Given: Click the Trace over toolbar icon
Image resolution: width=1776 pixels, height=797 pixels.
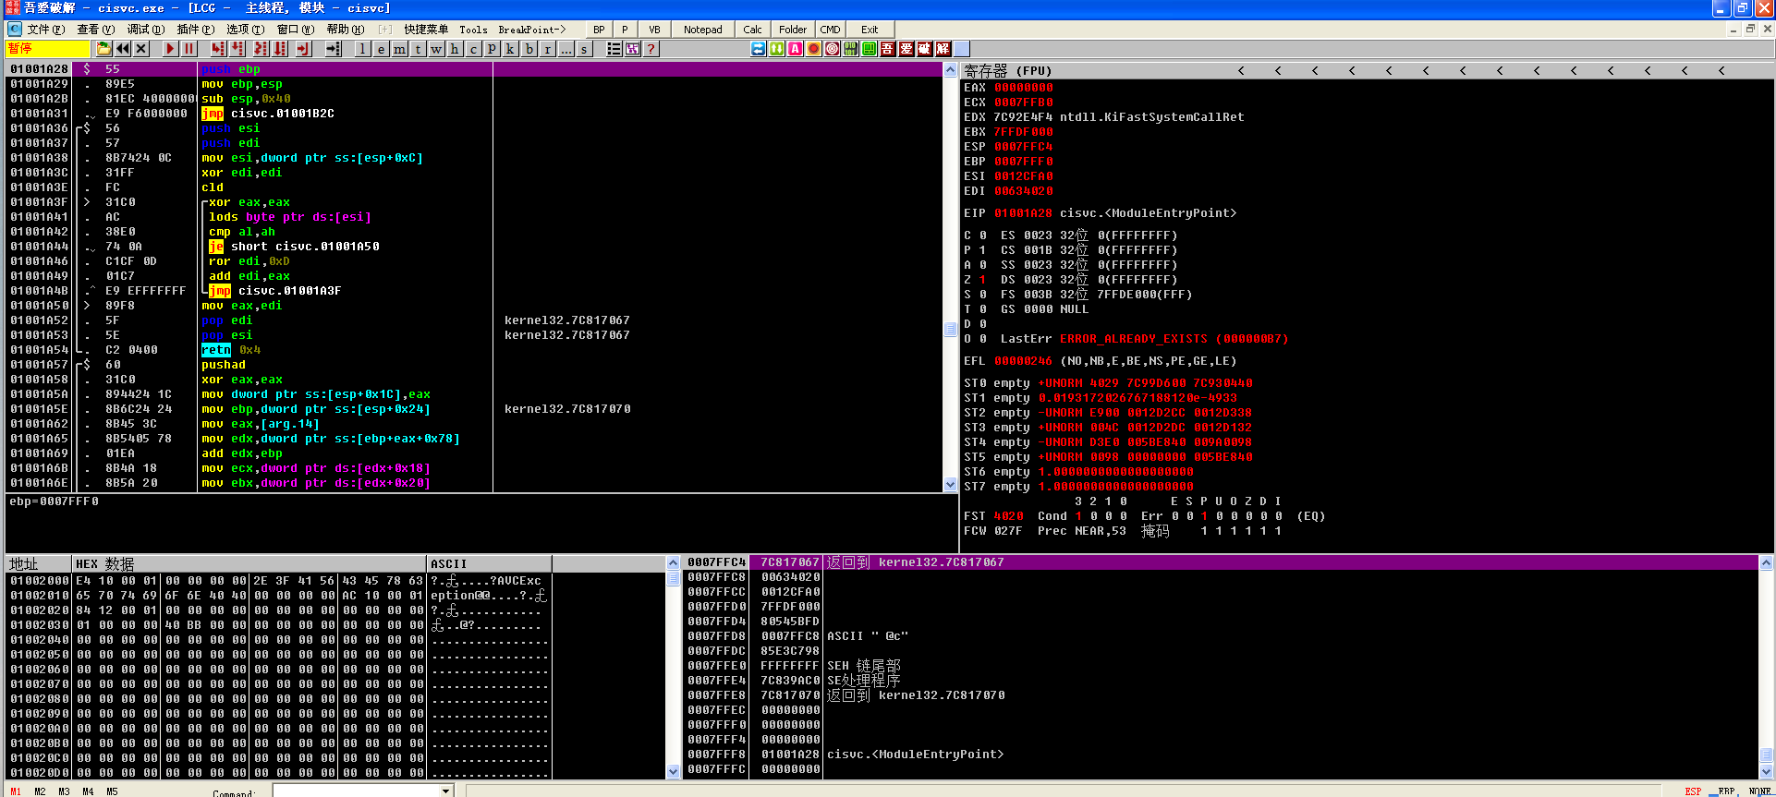Looking at the screenshot, I should [280, 49].
